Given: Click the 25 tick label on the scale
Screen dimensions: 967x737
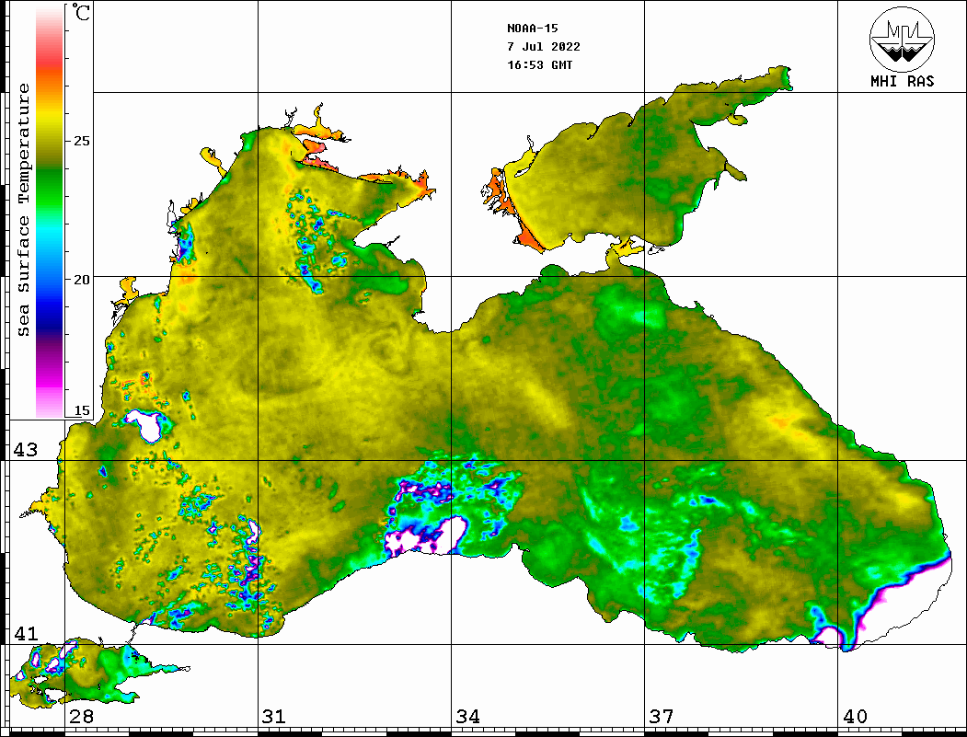Looking at the screenshot, I should pos(81,141).
